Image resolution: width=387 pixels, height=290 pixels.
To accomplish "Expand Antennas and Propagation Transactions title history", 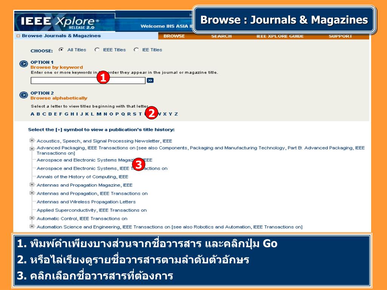I will 32,193.
